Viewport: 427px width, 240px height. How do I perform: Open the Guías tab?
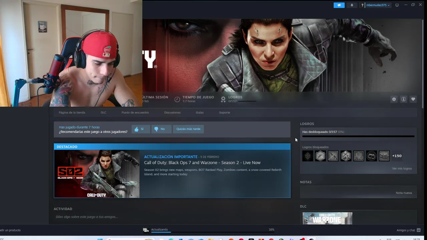(199, 112)
